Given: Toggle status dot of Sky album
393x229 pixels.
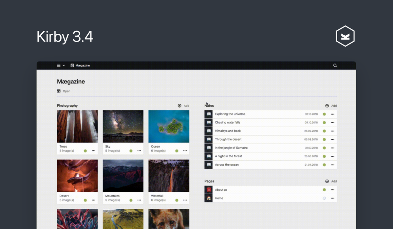Looking at the screenshot, I should (131, 151).
